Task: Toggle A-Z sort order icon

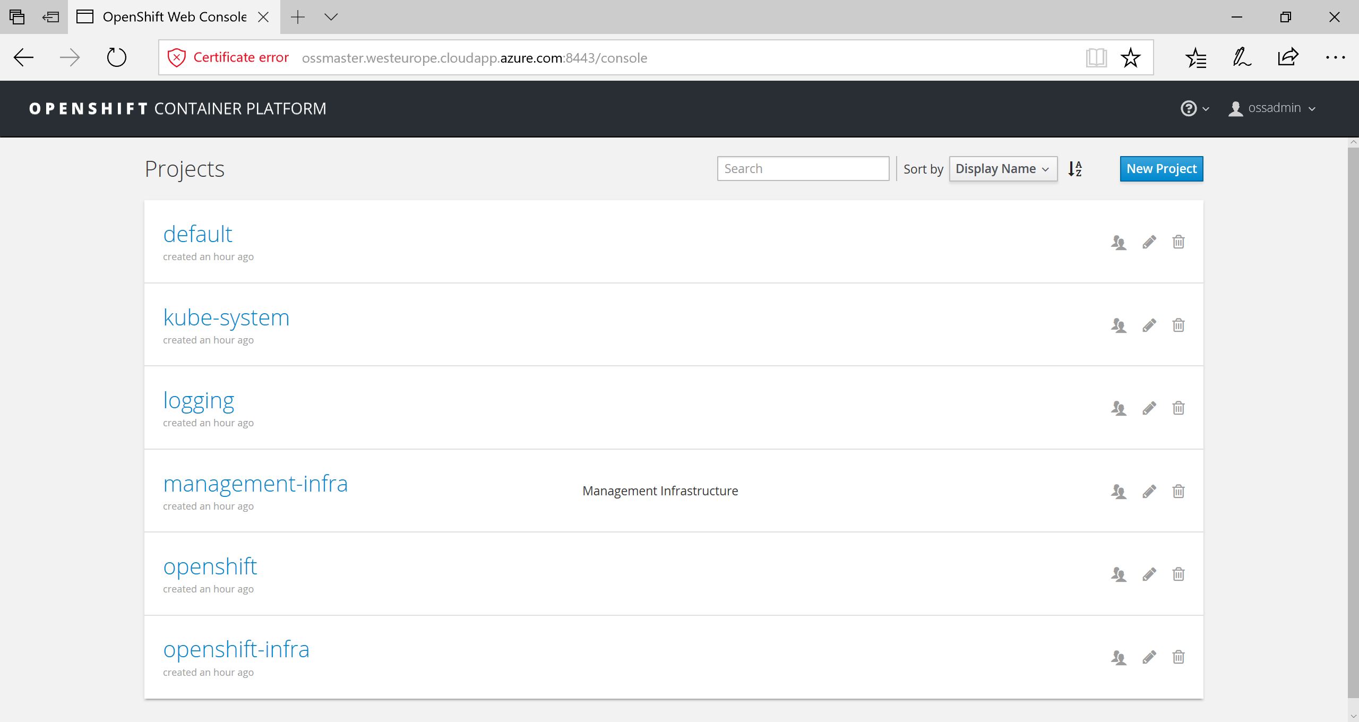Action: [1075, 169]
